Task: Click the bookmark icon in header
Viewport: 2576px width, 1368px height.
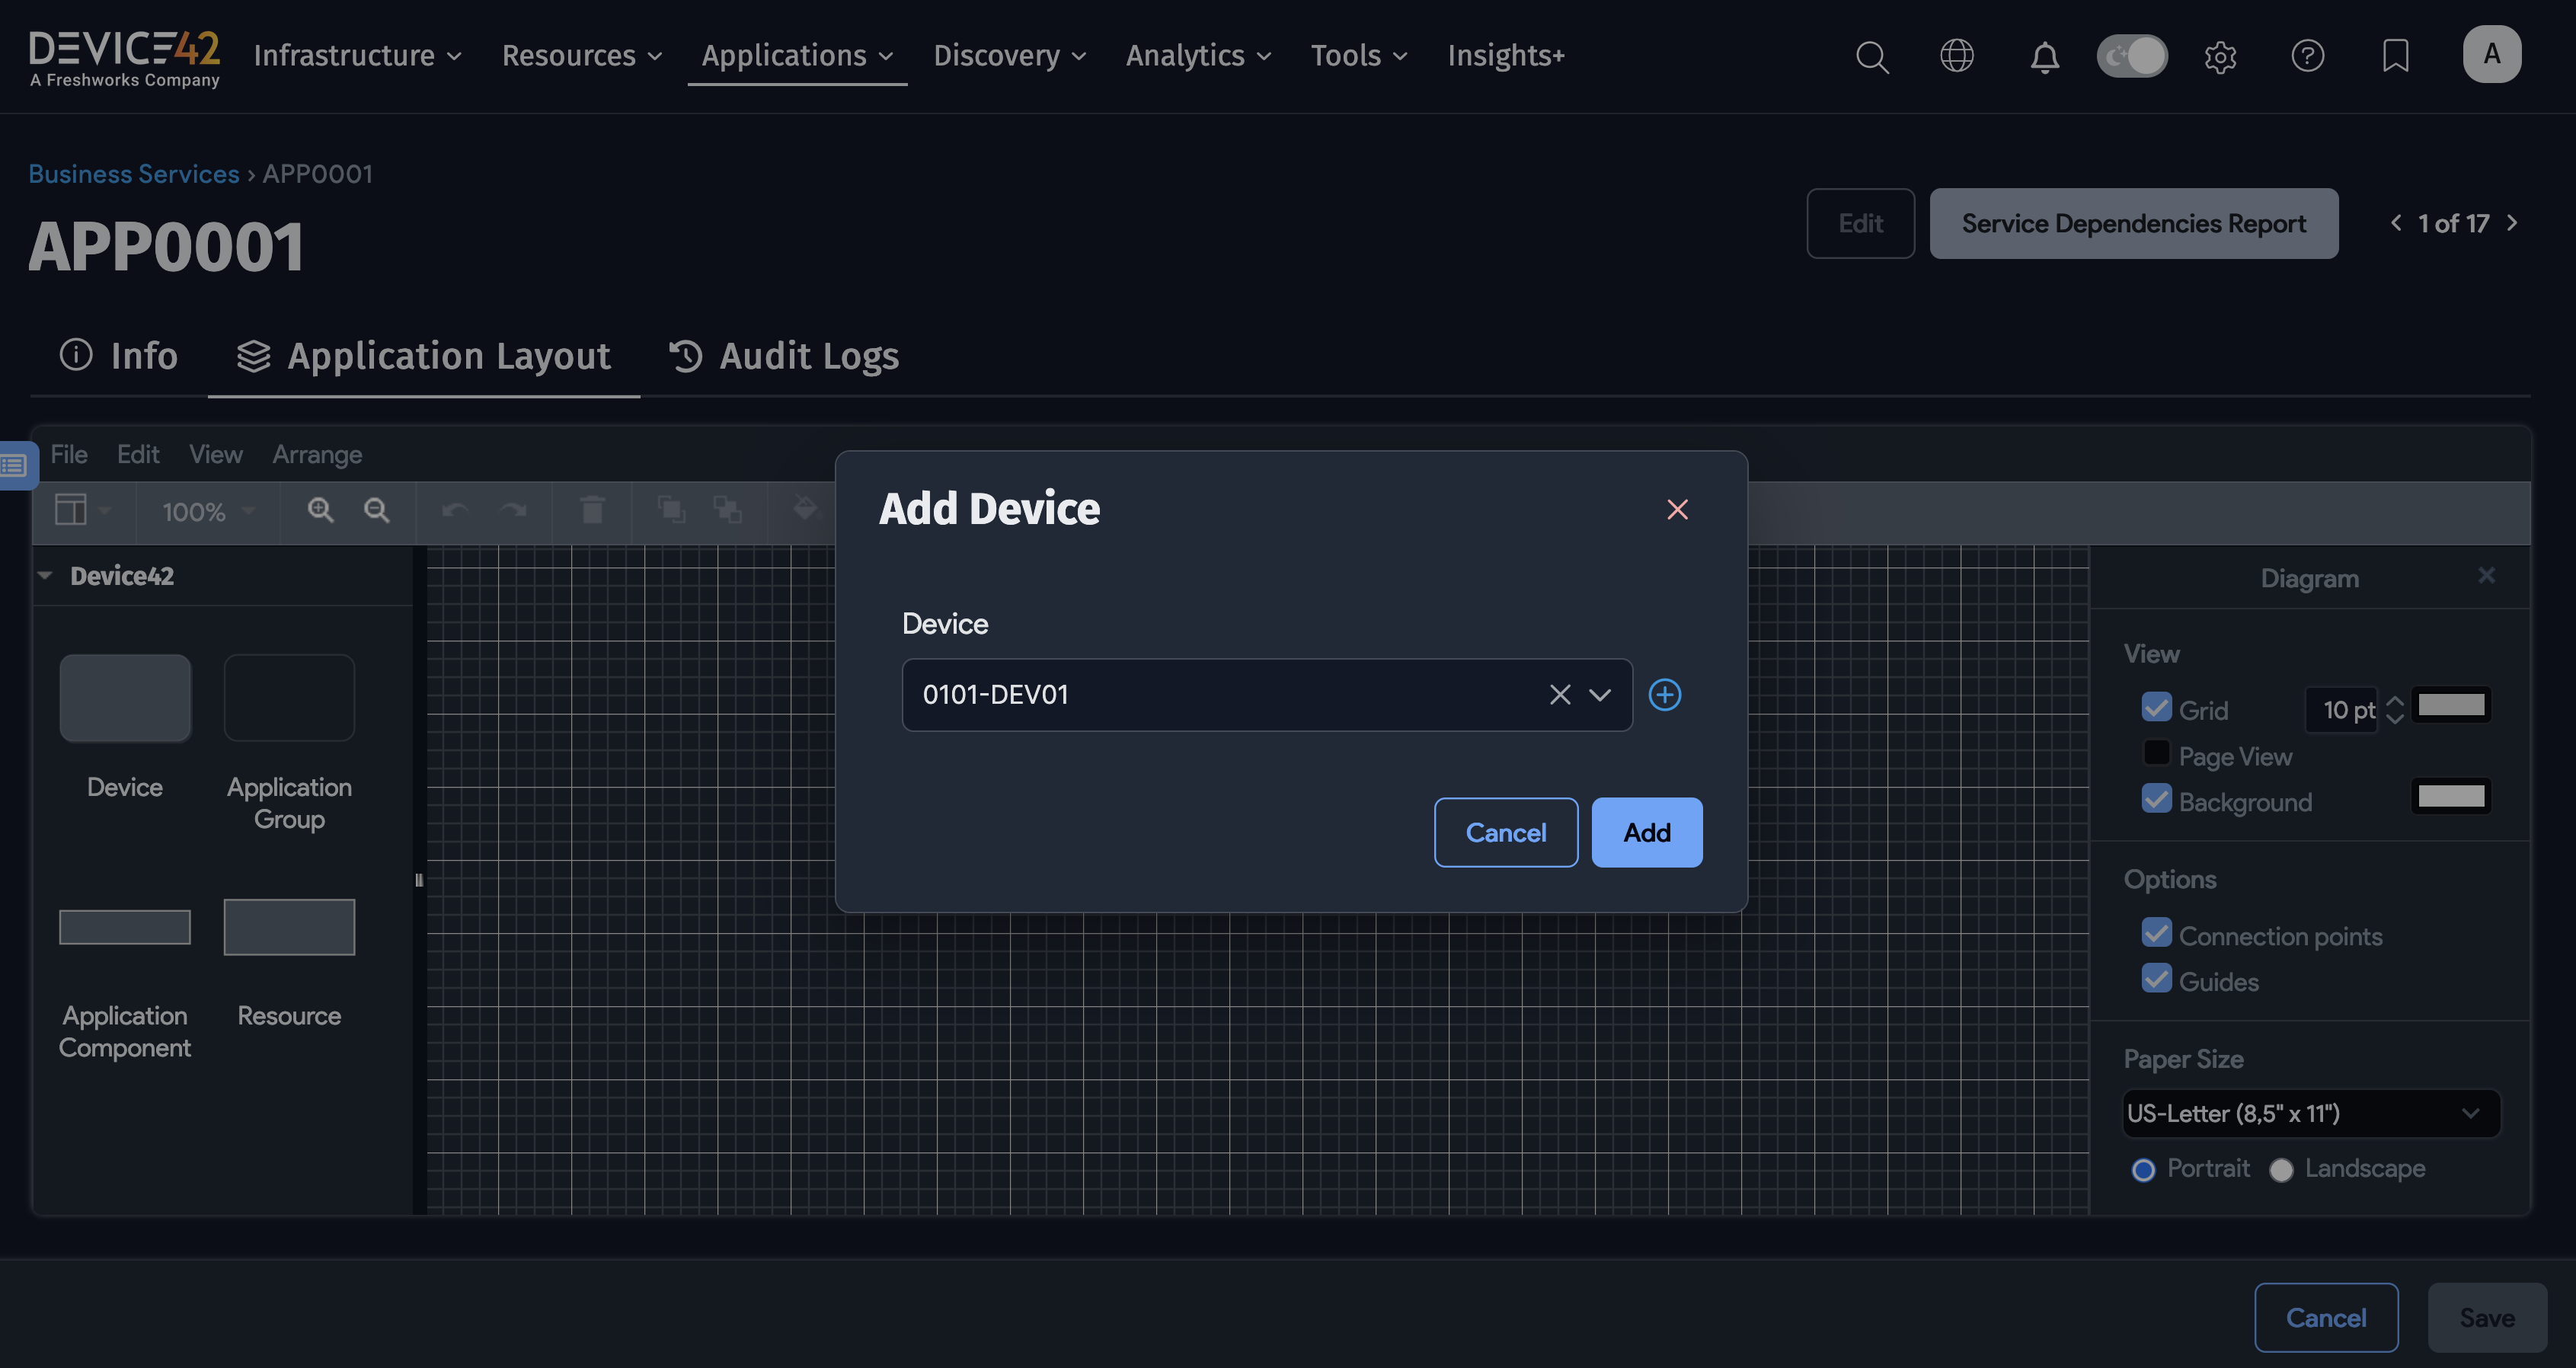Action: point(2395,56)
